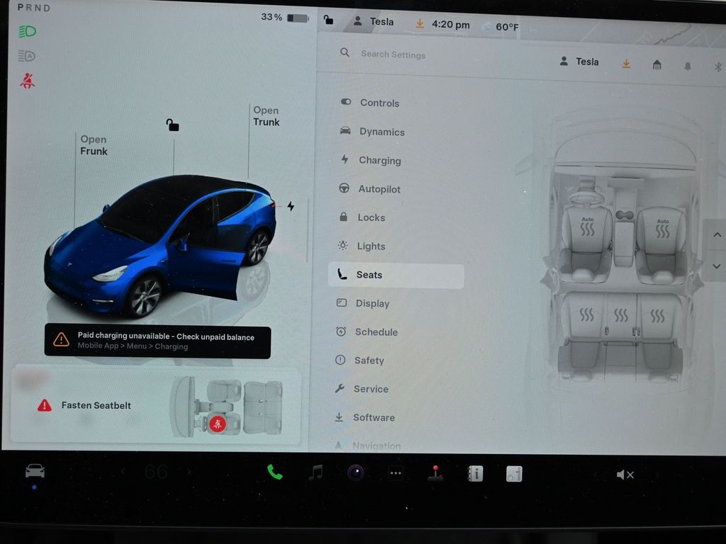This screenshot has width=726, height=544.
Task: Open the Charging settings section
Action: click(x=379, y=160)
